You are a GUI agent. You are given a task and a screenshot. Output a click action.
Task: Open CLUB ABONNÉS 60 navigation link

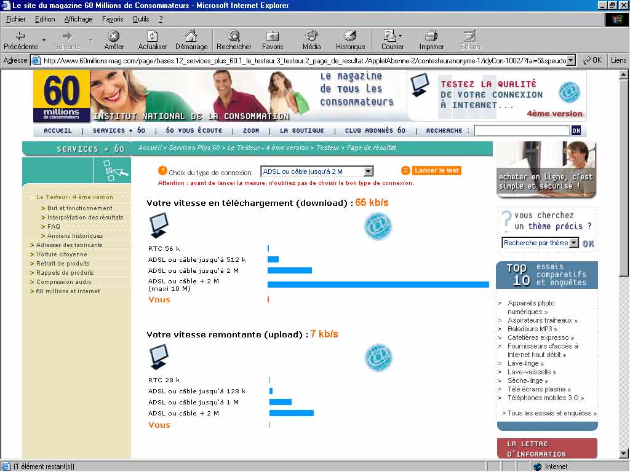click(x=375, y=130)
